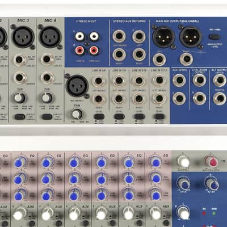The height and width of the screenshot is (227, 227).
Task: Click the MIC 4 insert jack
Action: pos(47,78)
